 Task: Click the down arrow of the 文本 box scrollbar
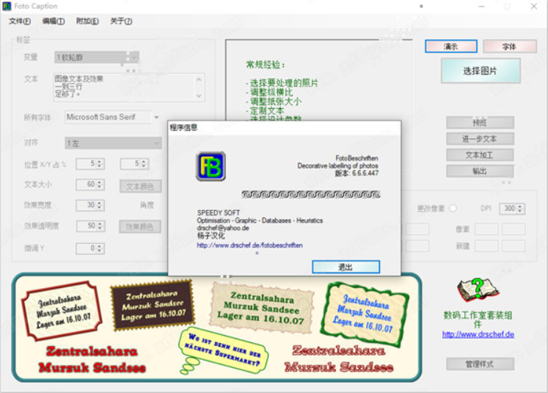[199, 96]
